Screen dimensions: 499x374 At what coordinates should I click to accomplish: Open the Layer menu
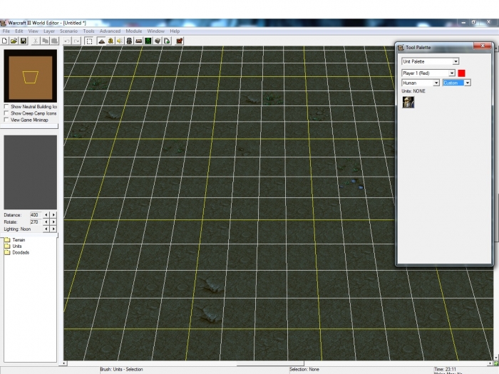(49, 31)
